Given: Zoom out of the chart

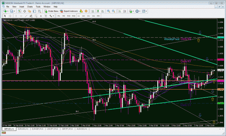Looking at the screenshot, I should [114, 11].
